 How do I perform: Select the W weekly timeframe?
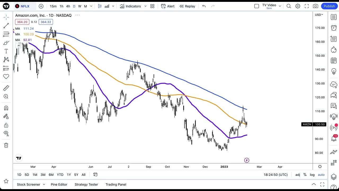click(80, 6)
